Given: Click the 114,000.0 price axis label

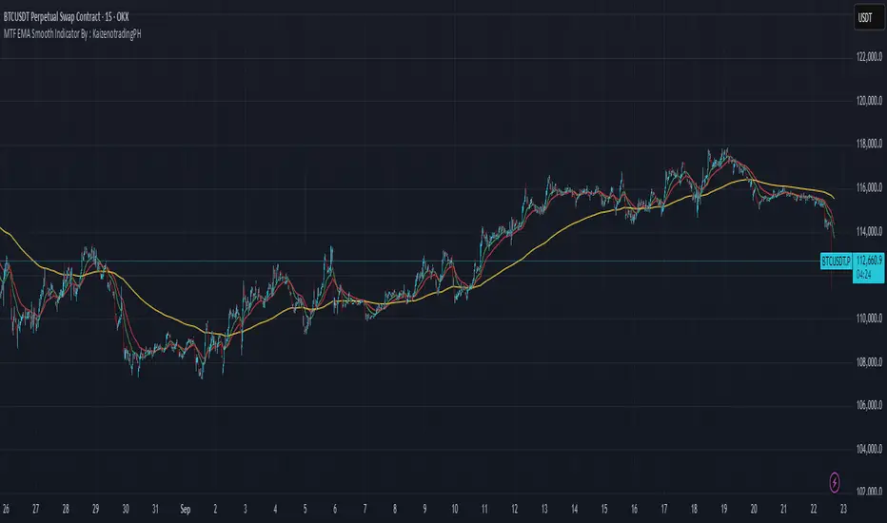Looking at the screenshot, I should pos(869,231).
